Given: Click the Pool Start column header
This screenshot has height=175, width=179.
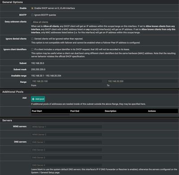Looking at the screenshot, I should (37, 111).
